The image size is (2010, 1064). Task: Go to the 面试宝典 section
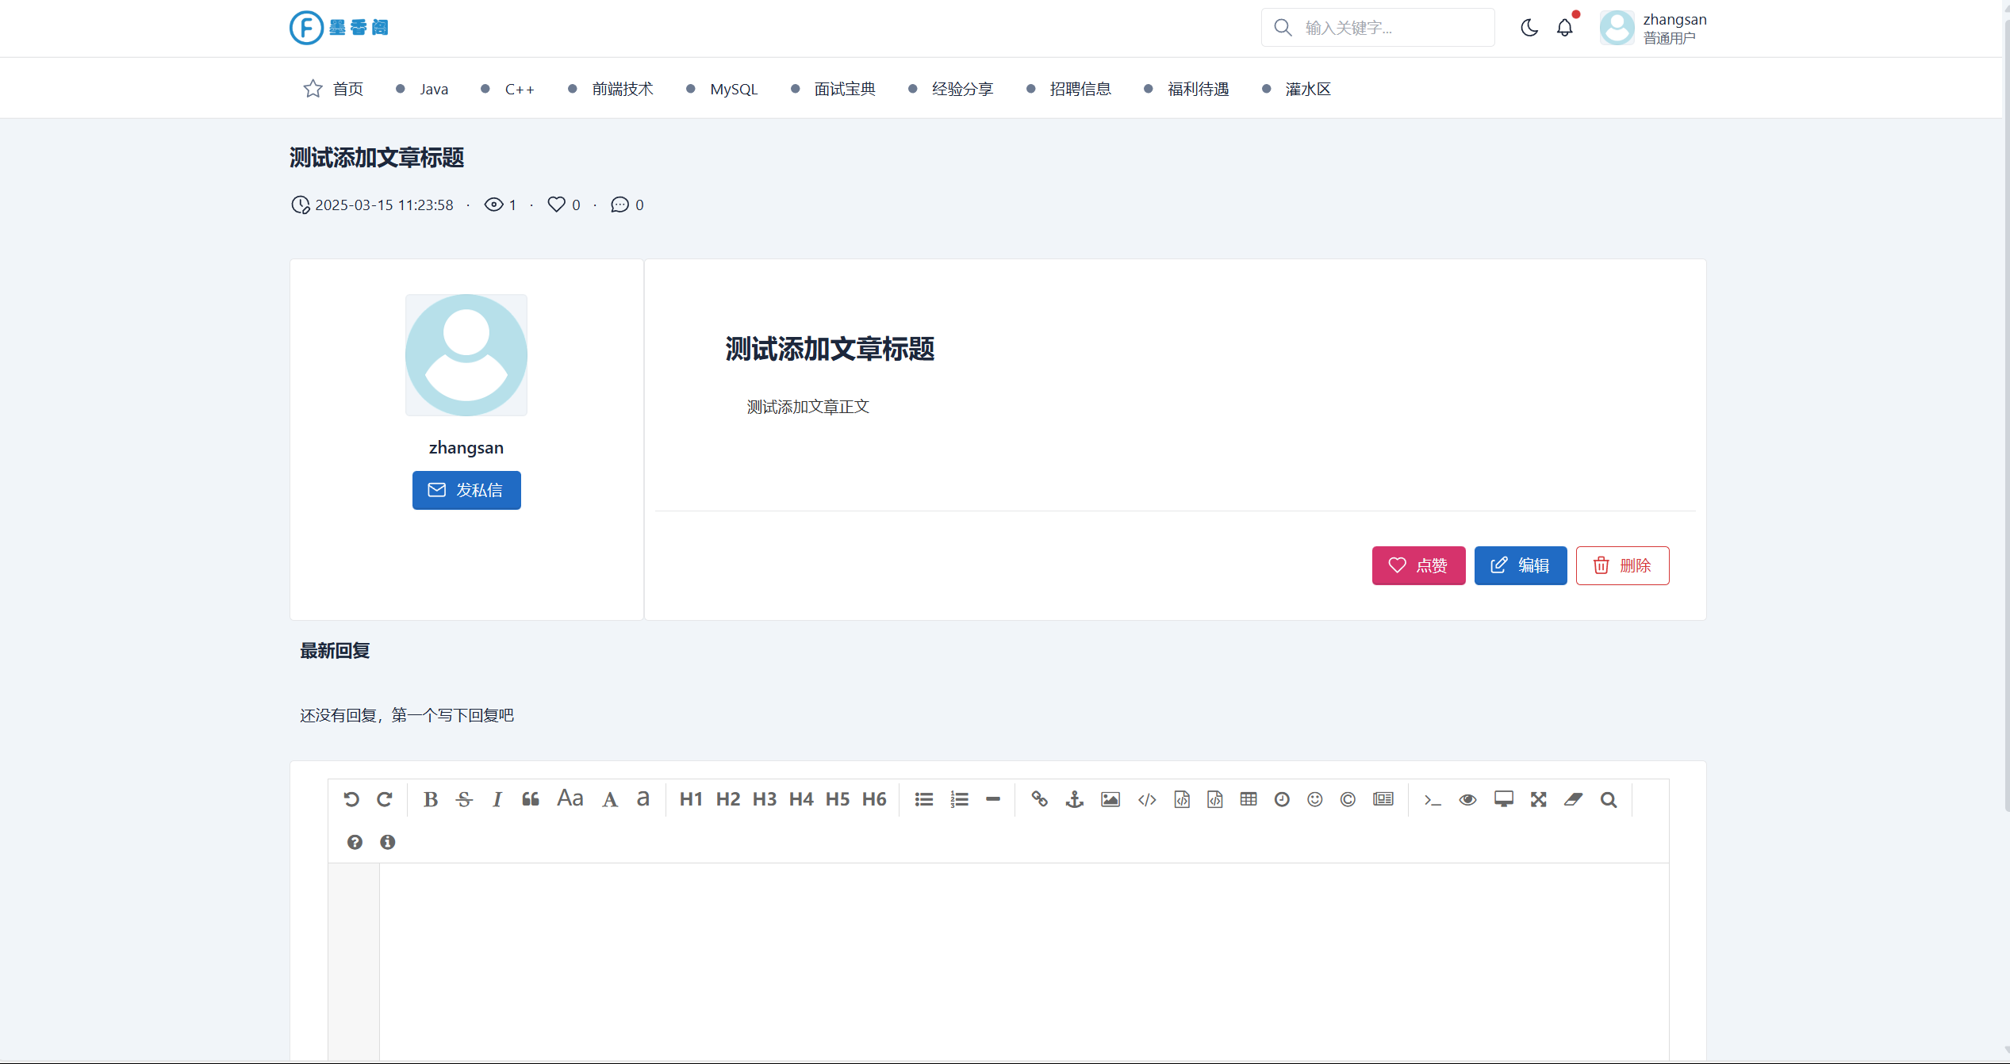click(x=844, y=89)
